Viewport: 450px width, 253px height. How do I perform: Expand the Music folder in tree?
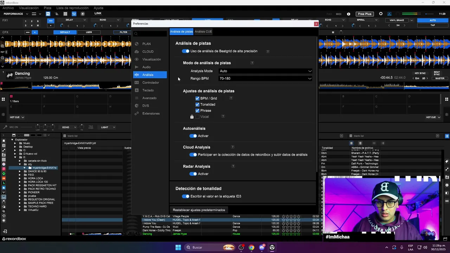pos(15,143)
